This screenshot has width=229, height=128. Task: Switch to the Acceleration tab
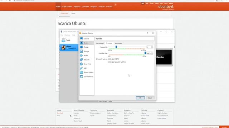(118, 43)
